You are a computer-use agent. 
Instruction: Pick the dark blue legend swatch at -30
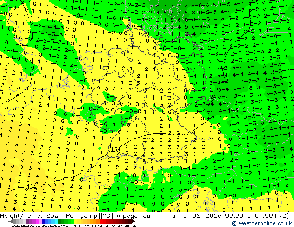tap(44, 221)
